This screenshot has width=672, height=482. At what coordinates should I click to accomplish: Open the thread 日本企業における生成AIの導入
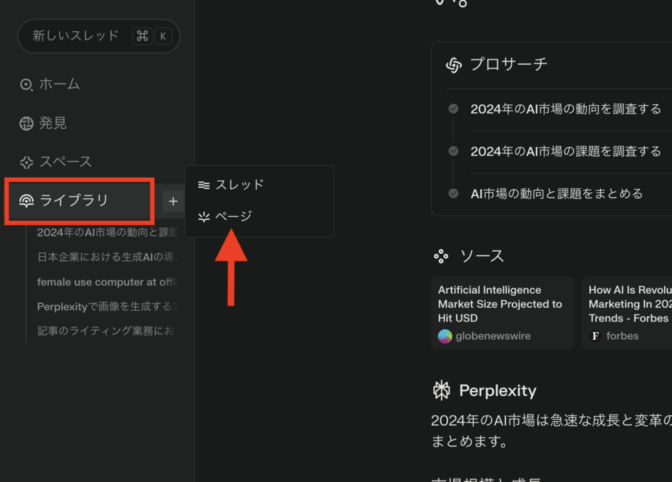click(105, 257)
